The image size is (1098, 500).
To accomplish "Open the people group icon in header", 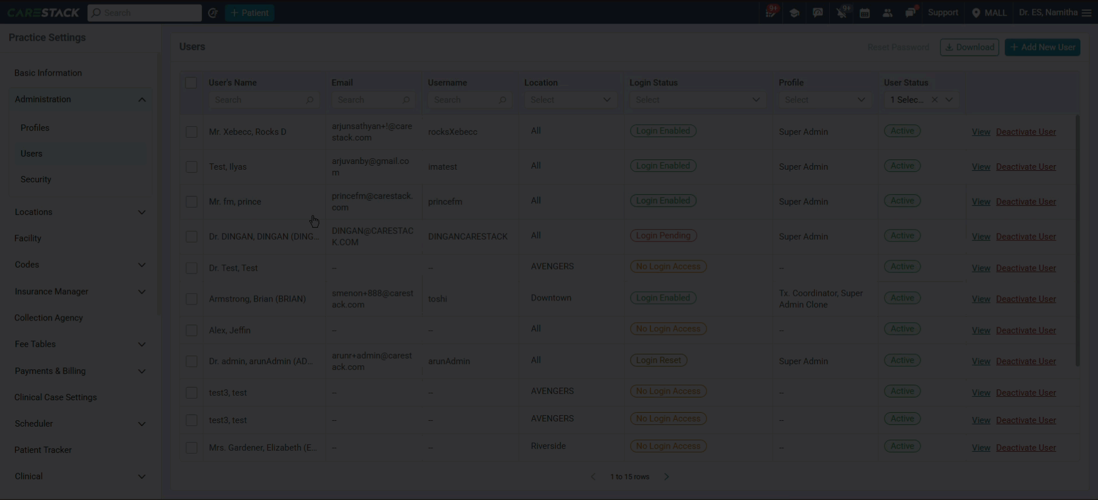I will pyautogui.click(x=888, y=13).
